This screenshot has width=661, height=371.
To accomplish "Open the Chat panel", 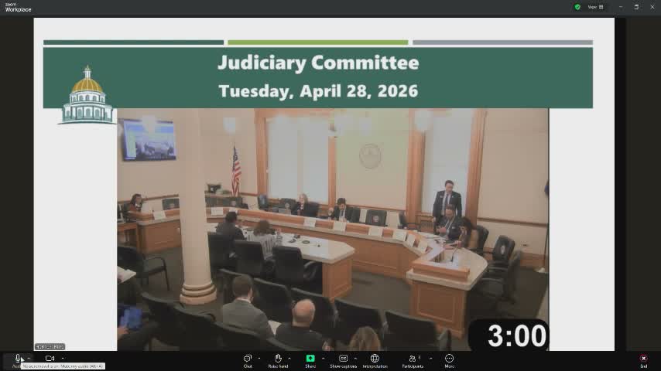I will pyautogui.click(x=248, y=361).
